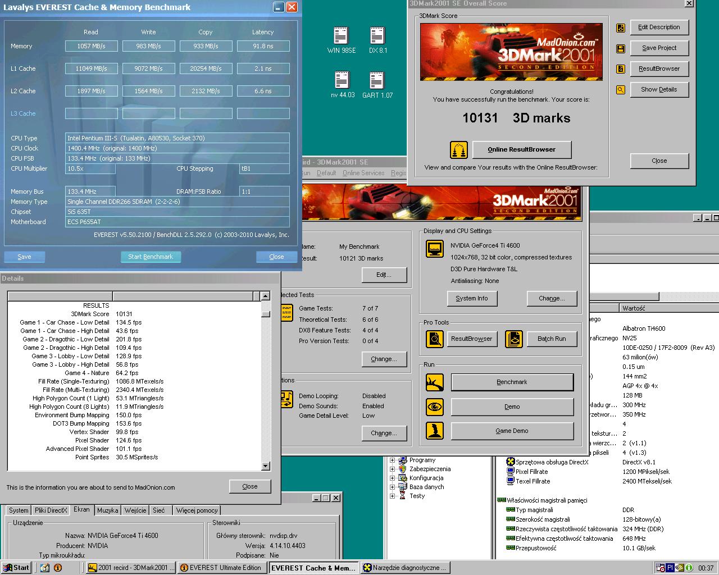Click the Edit... button next to result
The width and height of the screenshot is (719, 575).
(384, 275)
